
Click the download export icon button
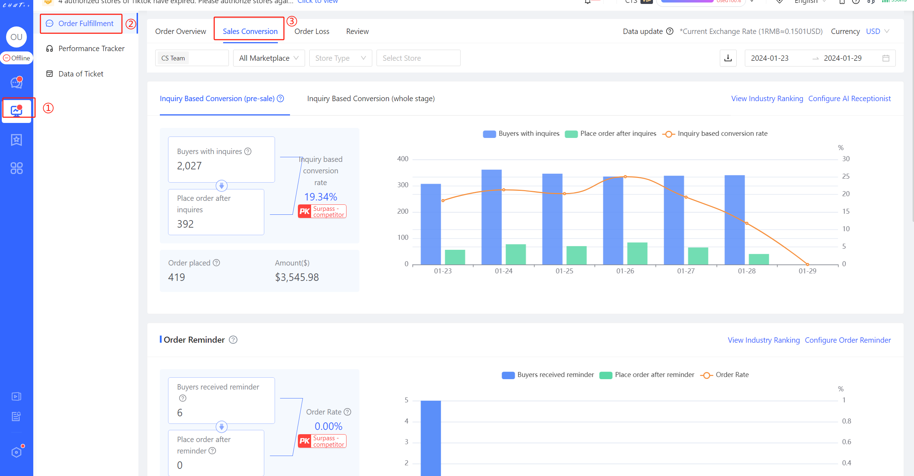click(728, 58)
